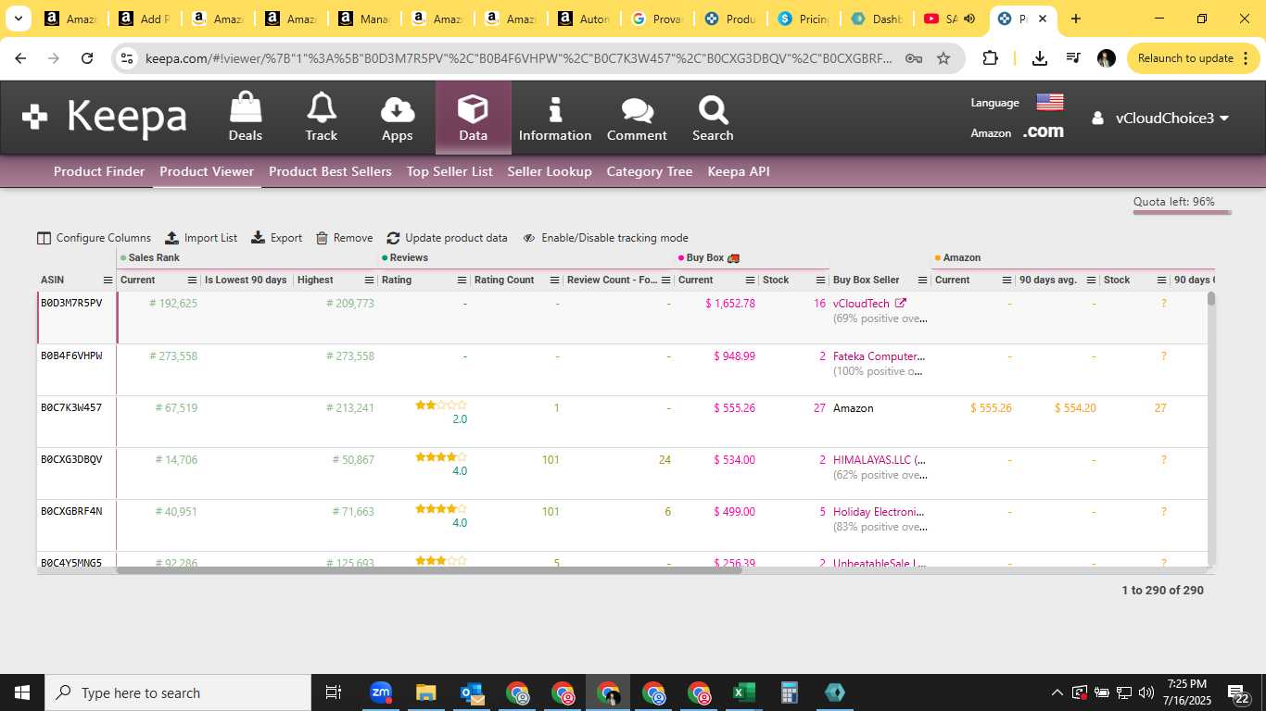Switch to Product Viewer tab
The width and height of the screenshot is (1266, 711).
pyautogui.click(x=207, y=171)
